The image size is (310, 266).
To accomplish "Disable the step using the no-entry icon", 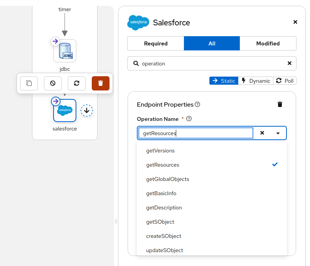I will (x=52, y=83).
